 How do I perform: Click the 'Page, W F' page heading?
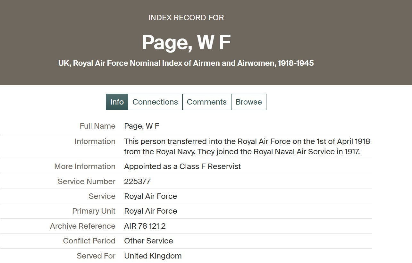coord(186,43)
